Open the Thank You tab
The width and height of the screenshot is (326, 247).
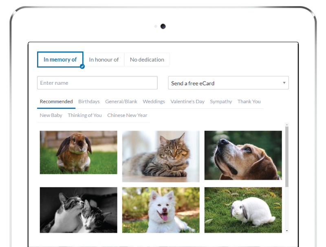click(x=249, y=101)
